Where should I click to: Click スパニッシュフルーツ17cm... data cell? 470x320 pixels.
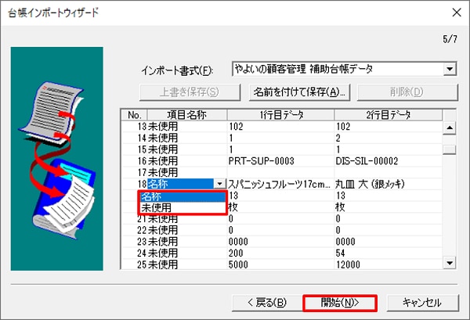(281, 184)
